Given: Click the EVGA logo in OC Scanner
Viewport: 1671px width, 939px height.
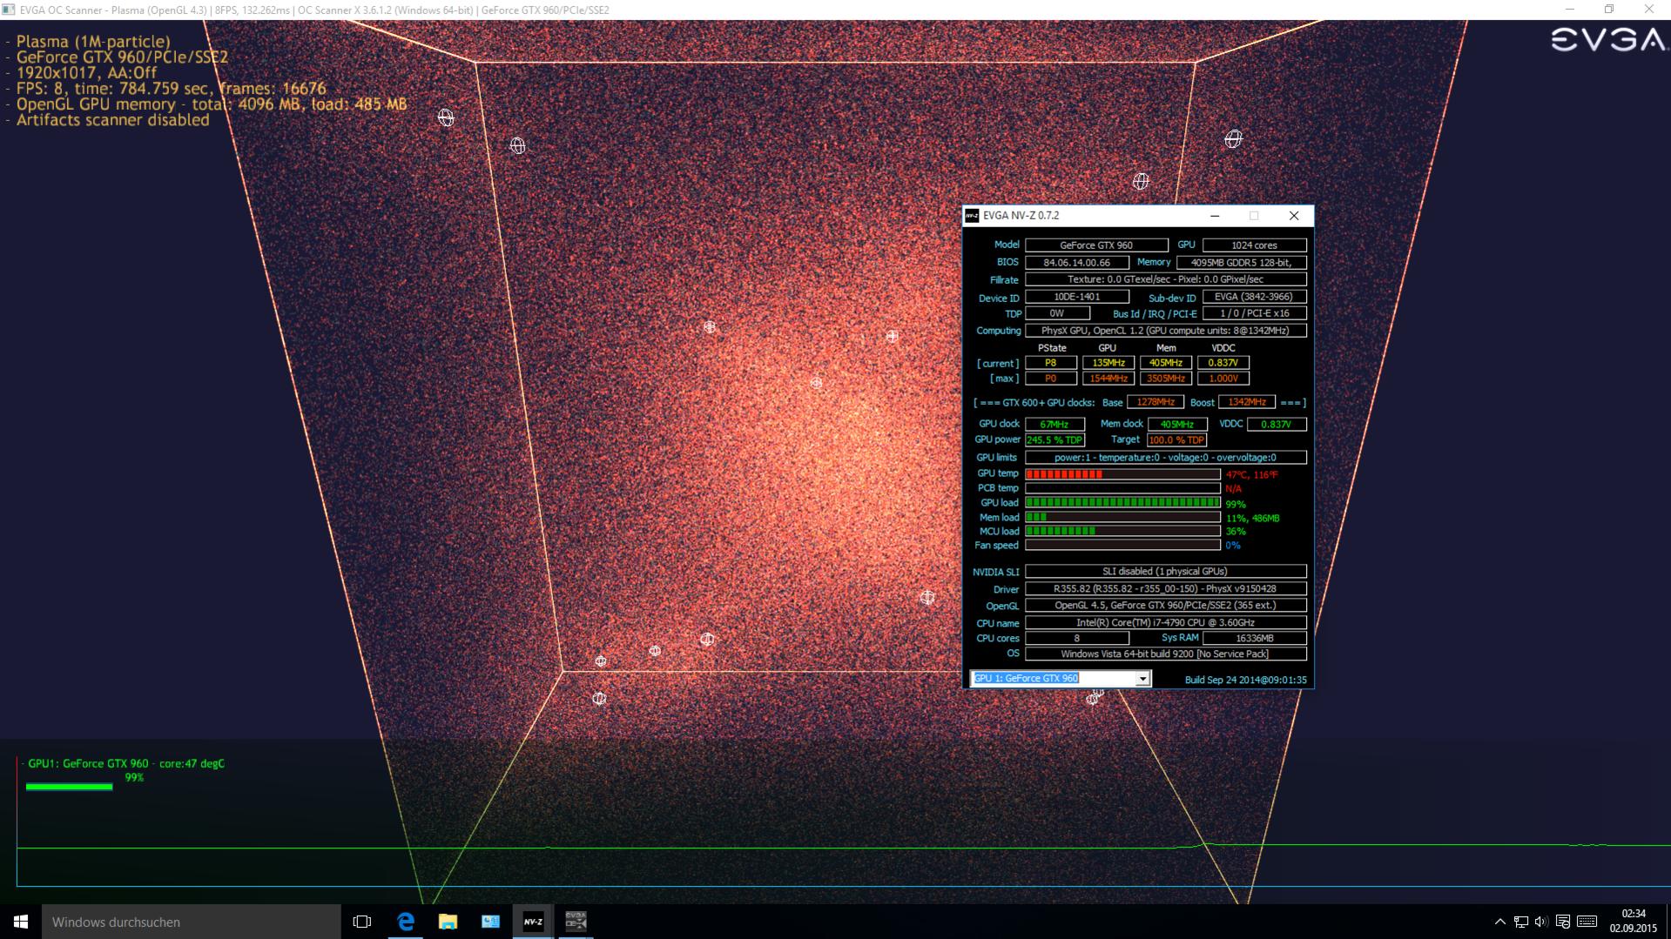Looking at the screenshot, I should click(1608, 41).
